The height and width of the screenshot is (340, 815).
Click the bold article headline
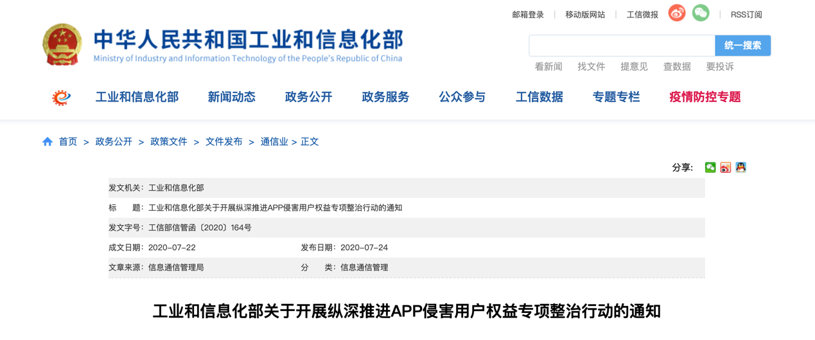coord(407,312)
